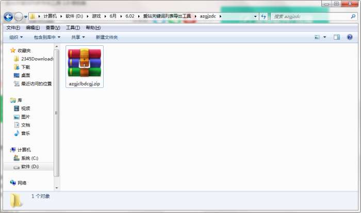
Task: Open the 包含到库中 dropdown
Action: (x=47, y=37)
